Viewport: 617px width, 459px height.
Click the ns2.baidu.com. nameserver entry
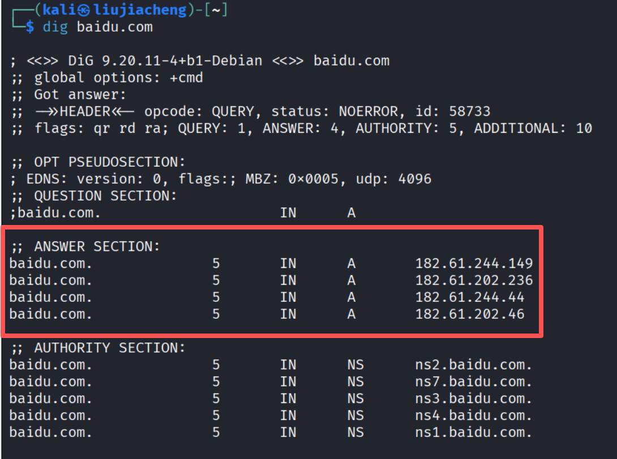473,365
